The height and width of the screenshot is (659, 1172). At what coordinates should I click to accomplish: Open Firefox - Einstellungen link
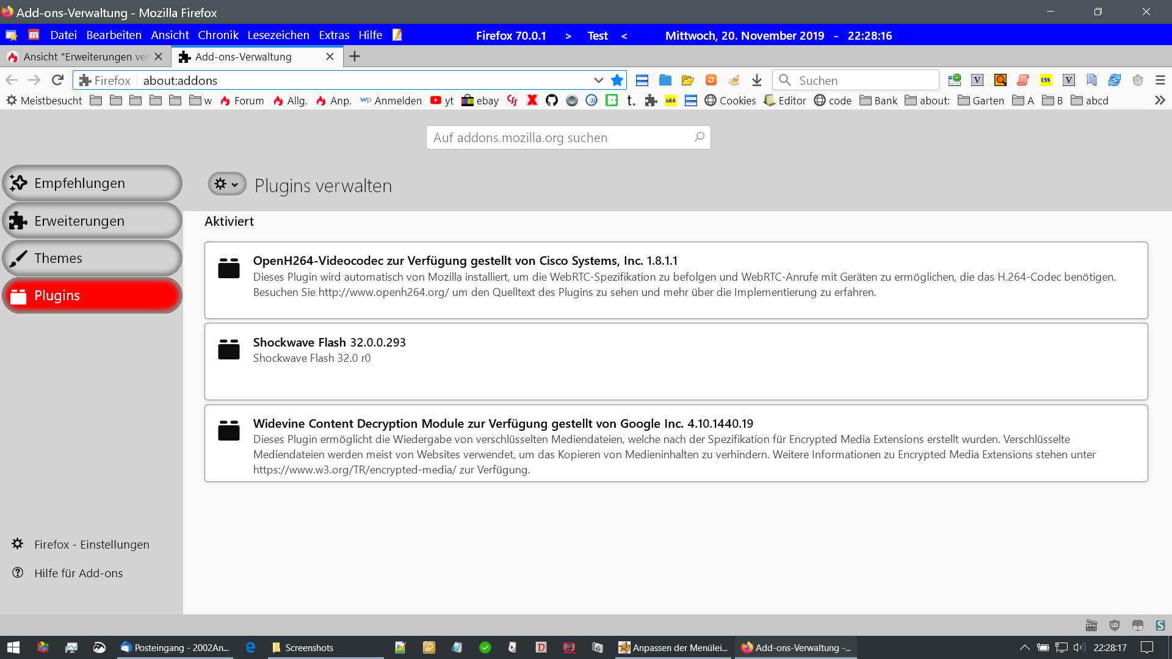92,544
